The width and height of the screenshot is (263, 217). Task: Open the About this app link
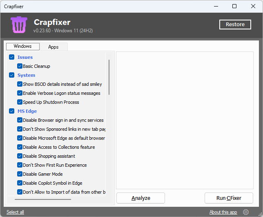(x=223, y=212)
